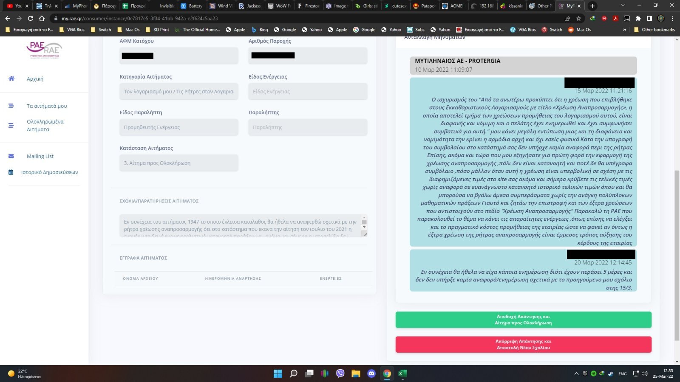Open the Subs bookmark
Viewport: 680px width, 382px height.
416,30
